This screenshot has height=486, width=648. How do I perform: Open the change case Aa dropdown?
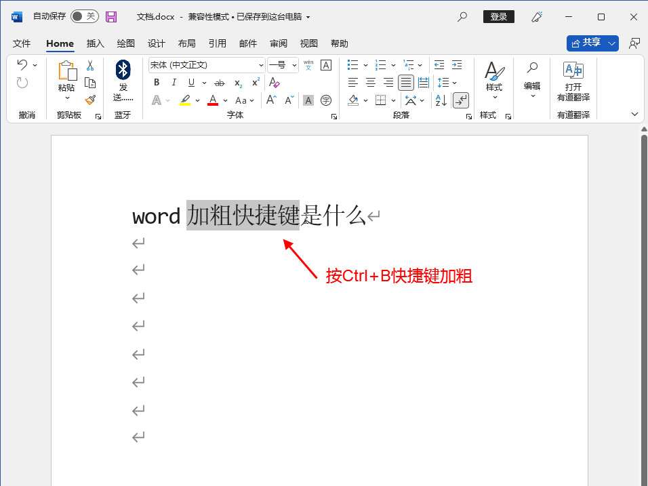[244, 100]
